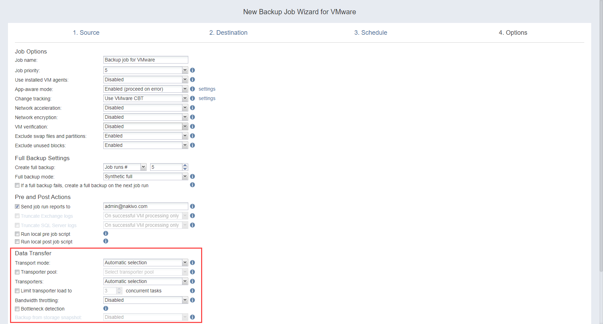This screenshot has height=324, width=603.
Task: Click info icon for Bandwidth throttling
Action: point(192,300)
